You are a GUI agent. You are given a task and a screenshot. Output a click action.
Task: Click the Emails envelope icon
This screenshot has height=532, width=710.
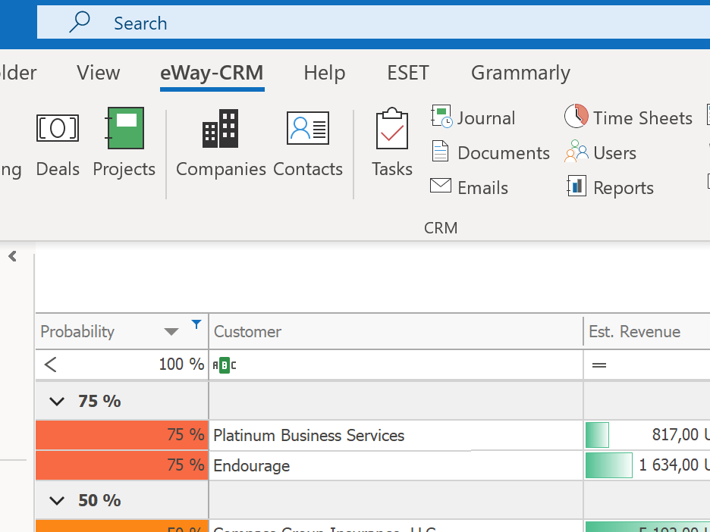coord(441,186)
